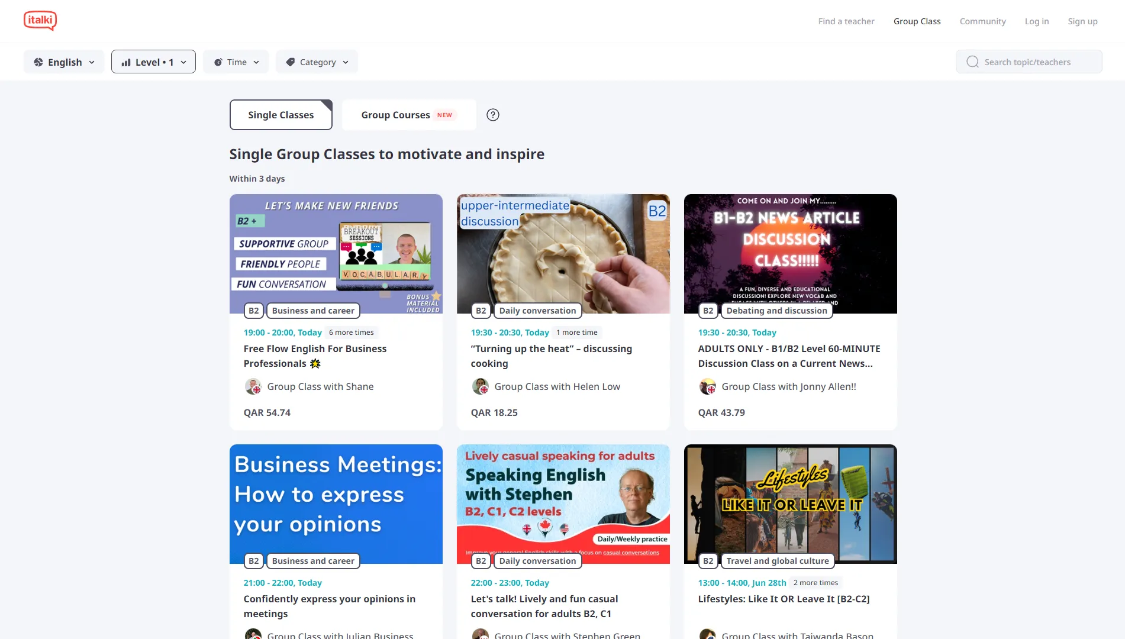
Task: Click the 13:00 - 14:00, Jun 28th time
Action: [742, 583]
